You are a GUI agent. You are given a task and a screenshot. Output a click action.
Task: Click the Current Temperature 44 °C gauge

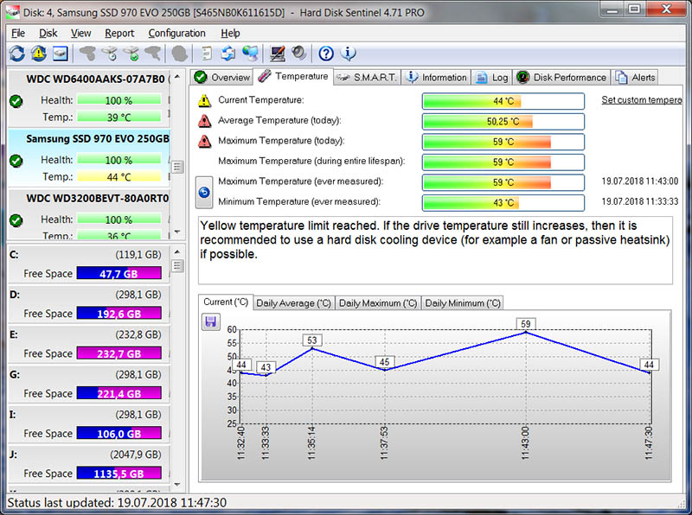click(503, 101)
